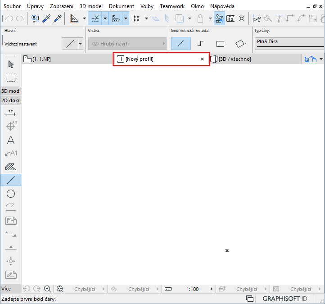Viewport: 325px width, 304px height.
Task: Expand the snap XY dropdown arrow
Action: click(x=126, y=18)
